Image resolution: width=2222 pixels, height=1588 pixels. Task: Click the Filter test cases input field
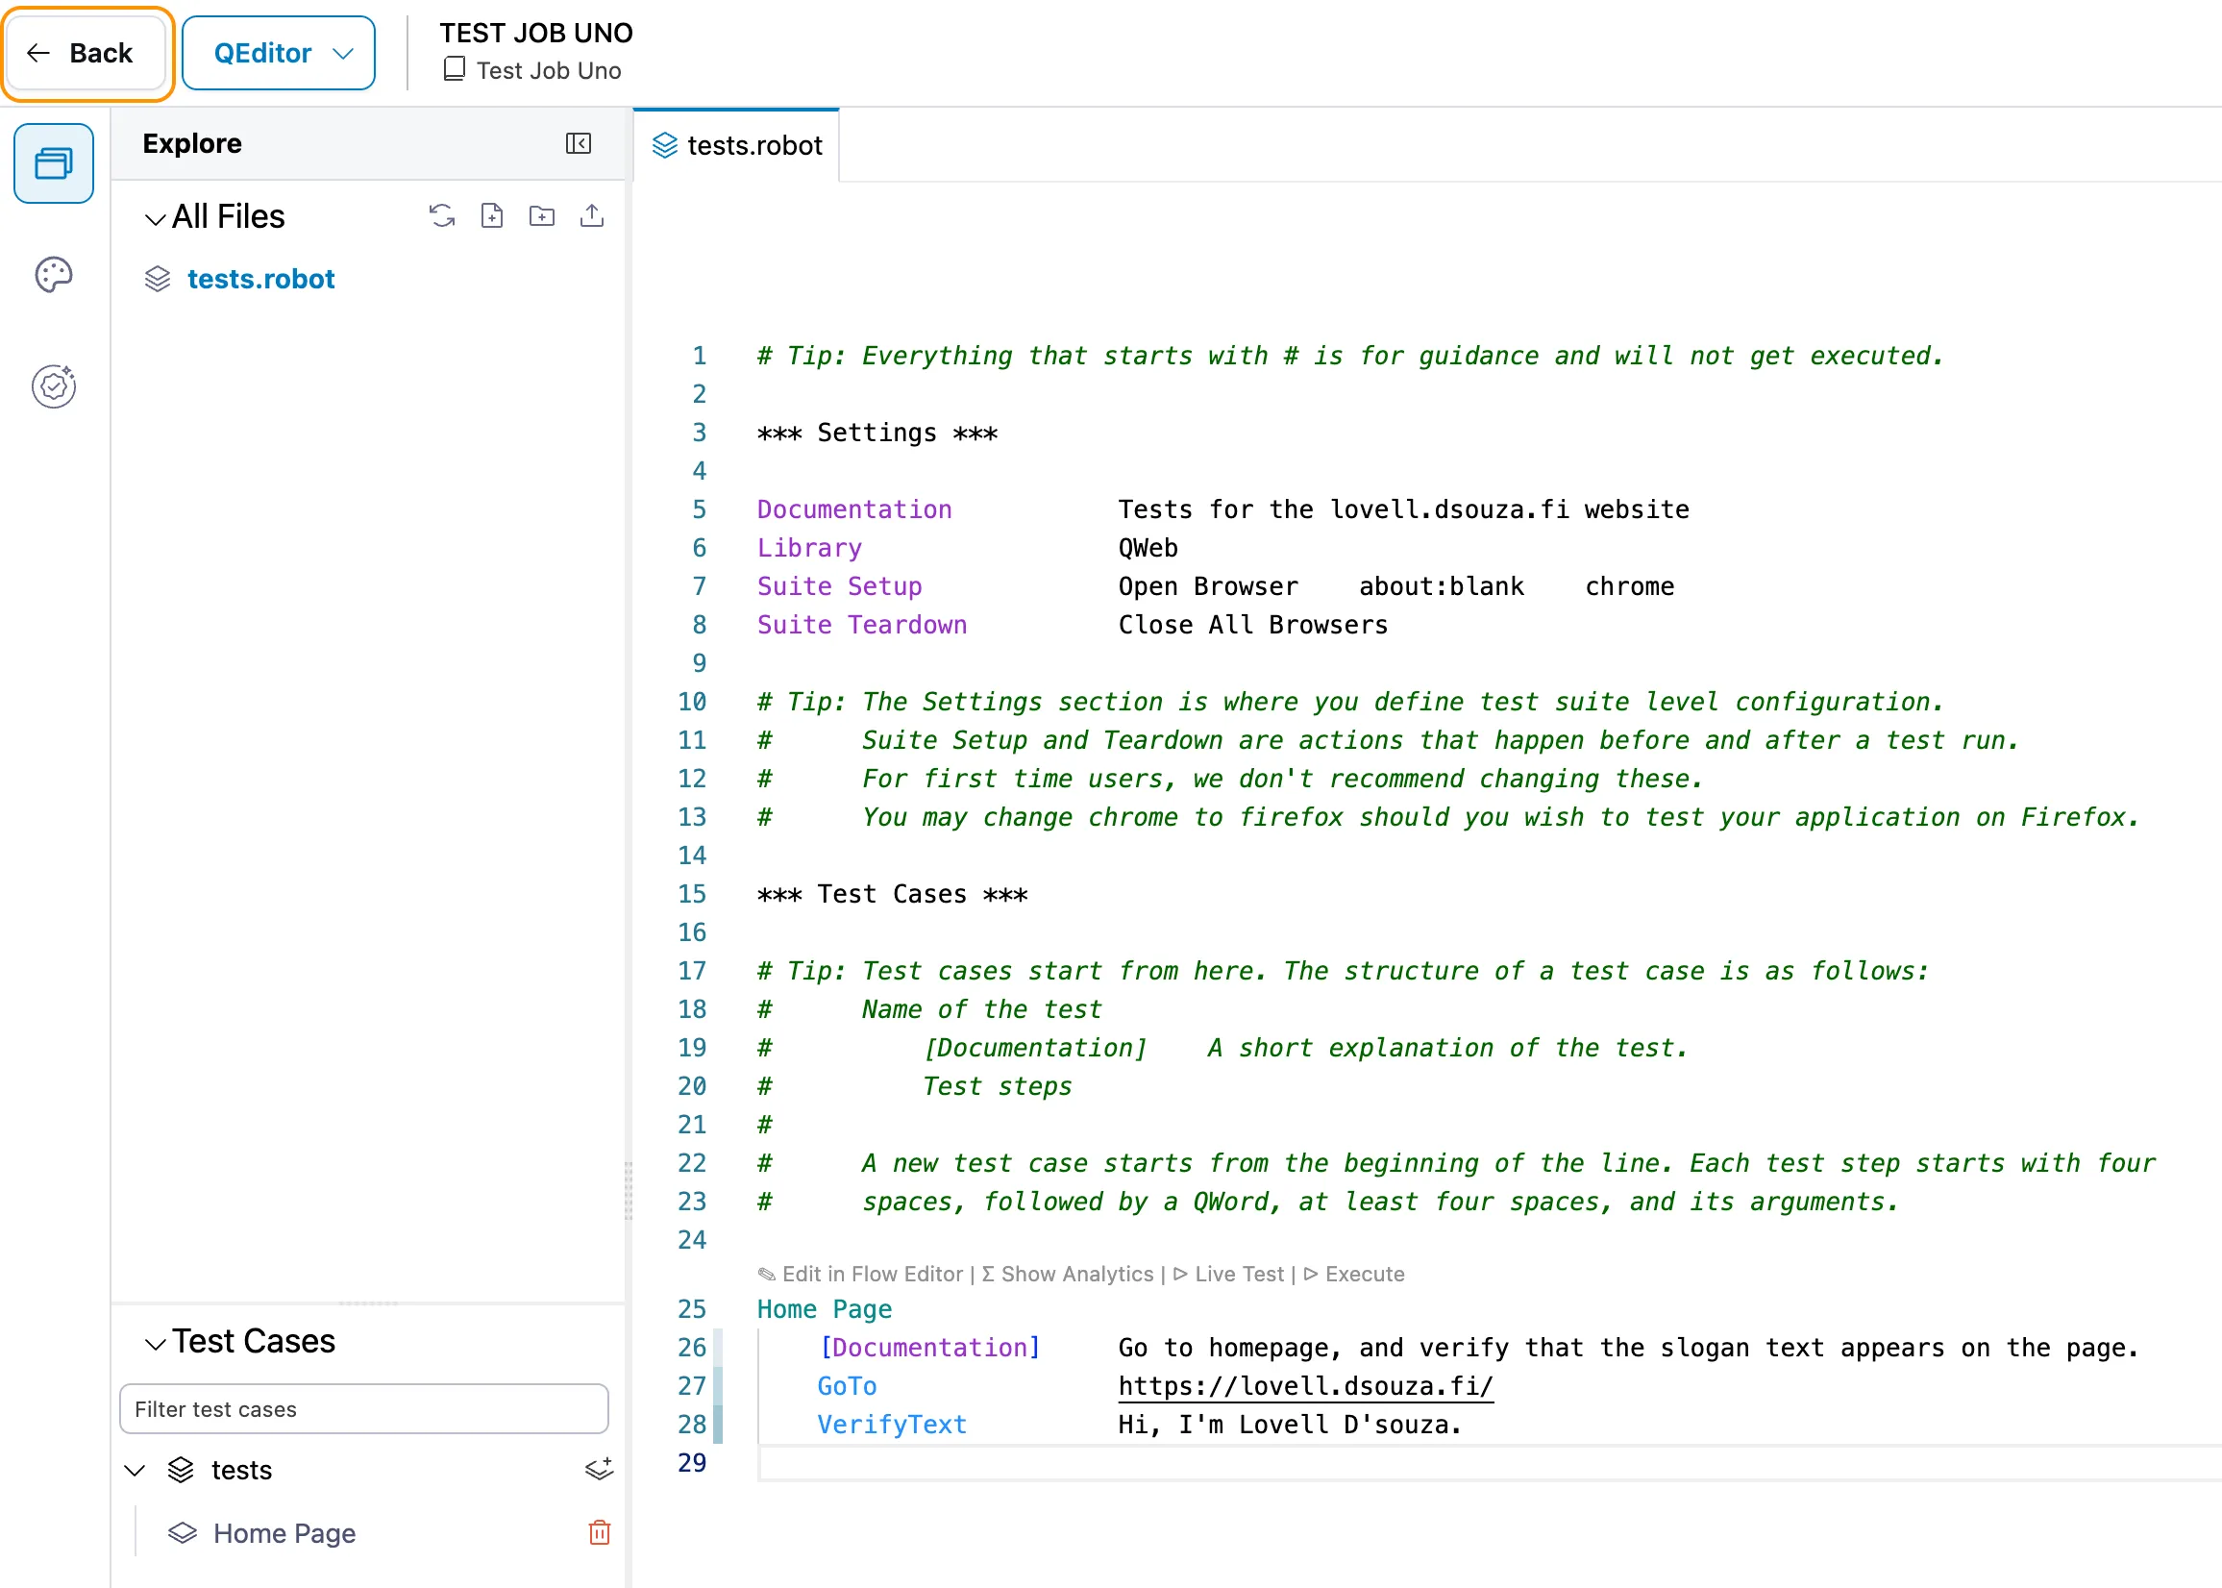pyautogui.click(x=362, y=1409)
